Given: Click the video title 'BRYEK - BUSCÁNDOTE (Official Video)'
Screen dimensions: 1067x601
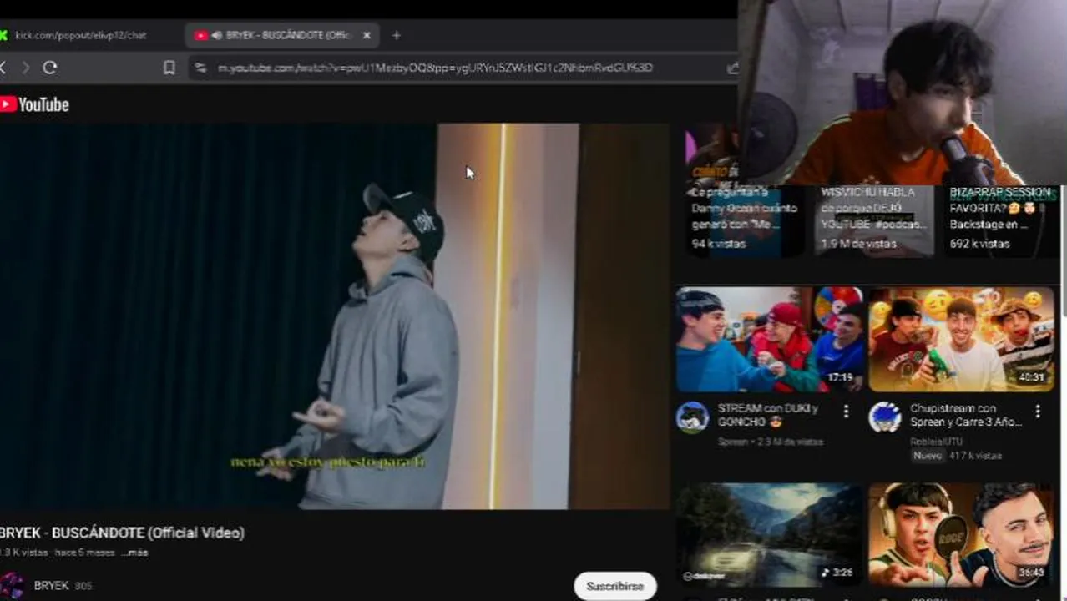Looking at the screenshot, I should click(122, 533).
